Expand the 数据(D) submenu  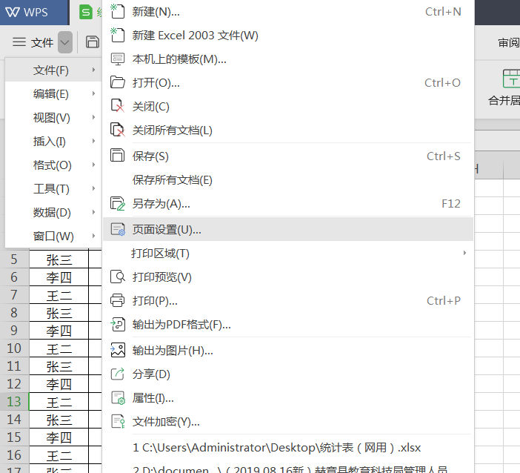pos(53,213)
